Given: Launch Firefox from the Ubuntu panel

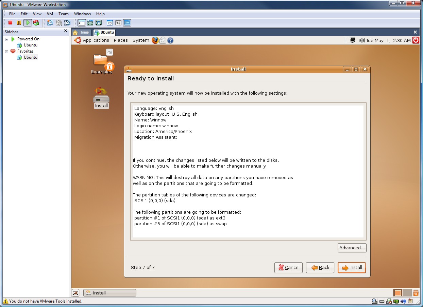Looking at the screenshot, I should coord(155,40).
